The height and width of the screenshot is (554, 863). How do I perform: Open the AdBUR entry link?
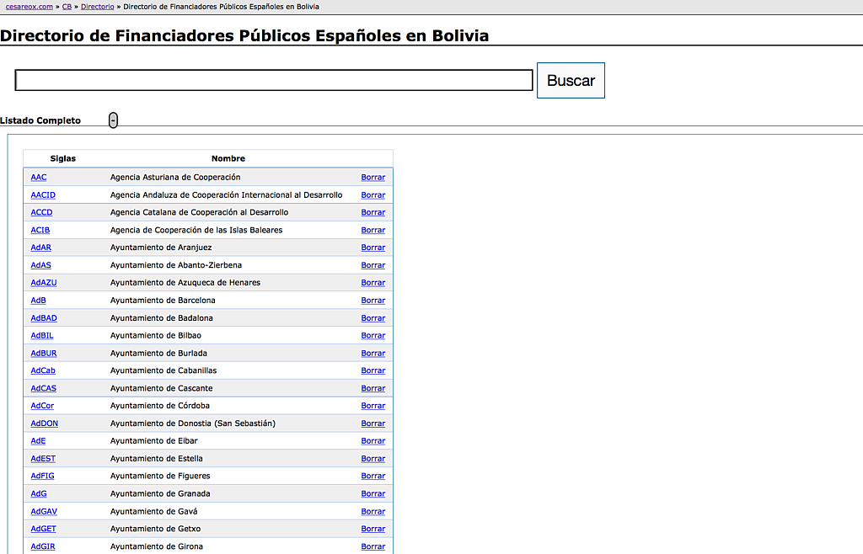[44, 353]
